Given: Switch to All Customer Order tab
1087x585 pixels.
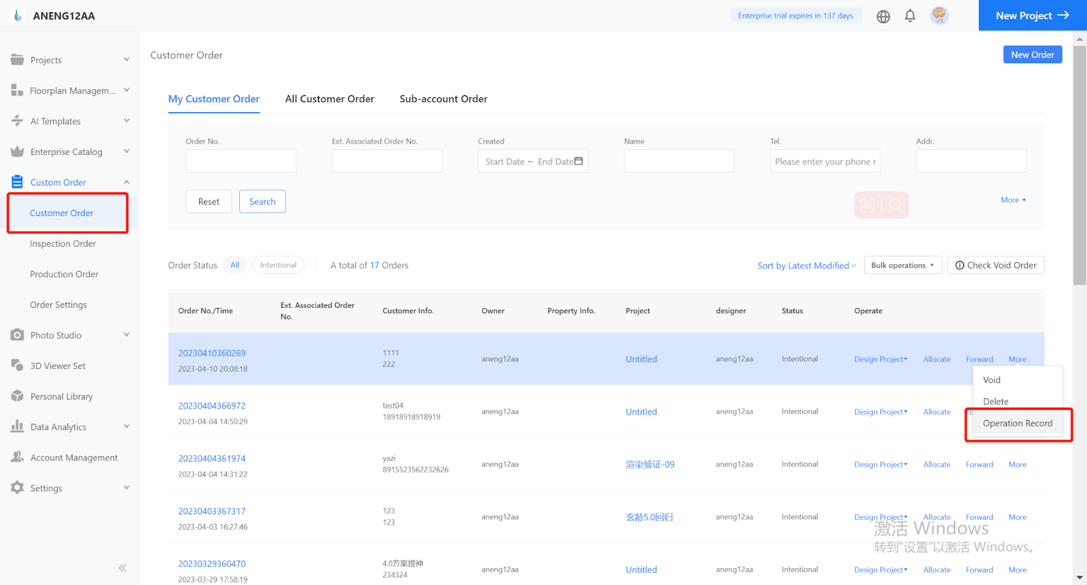Looking at the screenshot, I should click(x=329, y=99).
